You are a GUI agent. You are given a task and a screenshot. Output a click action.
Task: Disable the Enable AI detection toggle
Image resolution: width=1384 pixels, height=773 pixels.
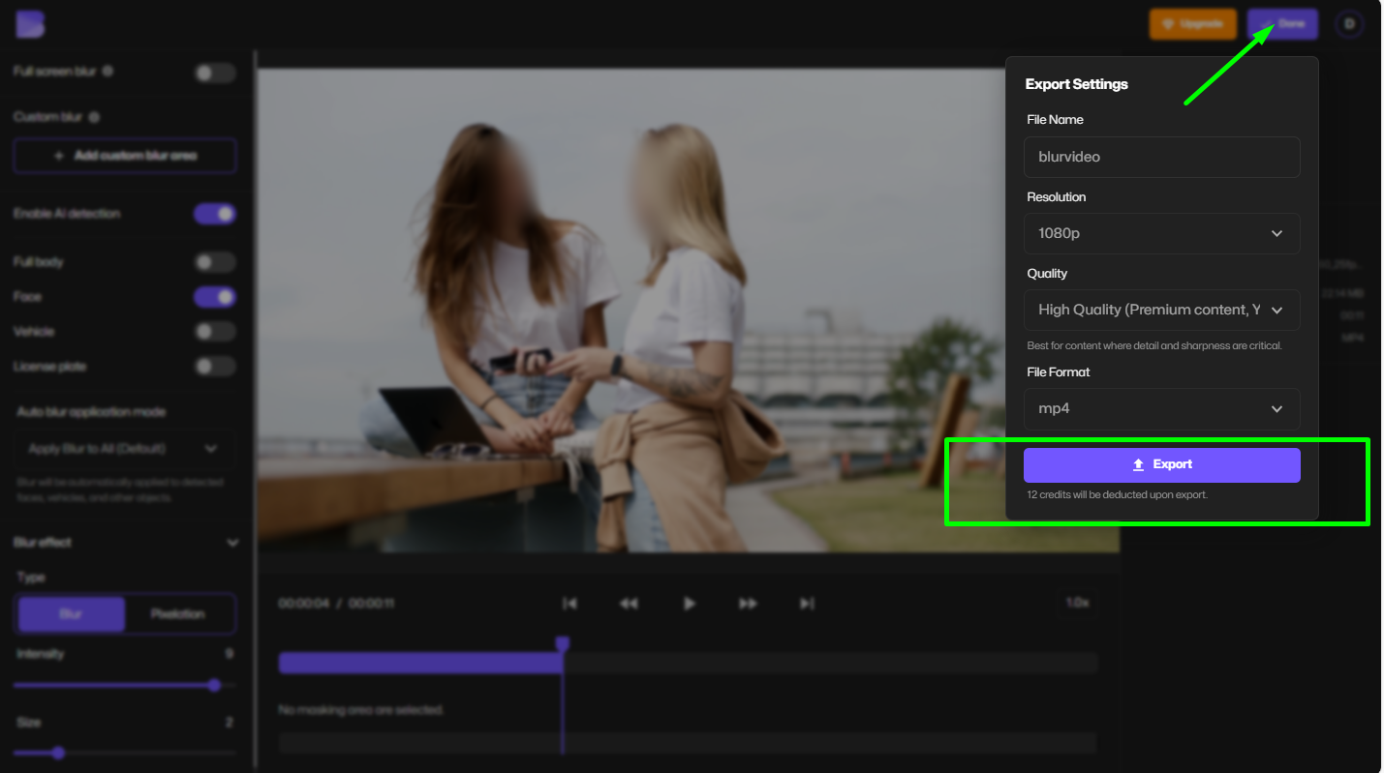click(214, 213)
